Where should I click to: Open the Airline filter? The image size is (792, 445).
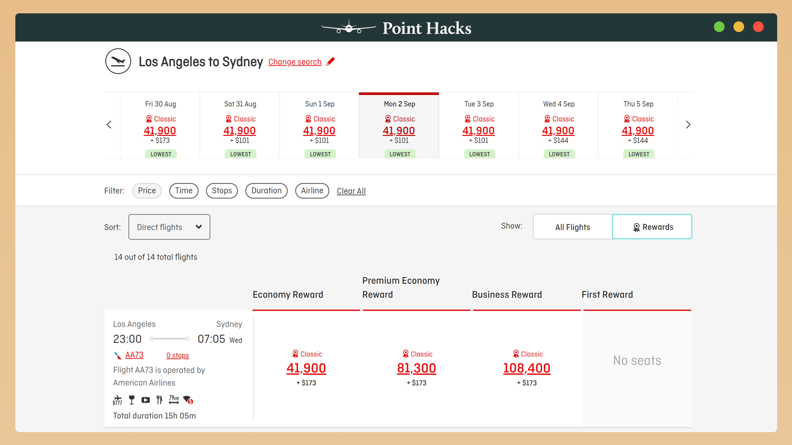pyautogui.click(x=312, y=191)
